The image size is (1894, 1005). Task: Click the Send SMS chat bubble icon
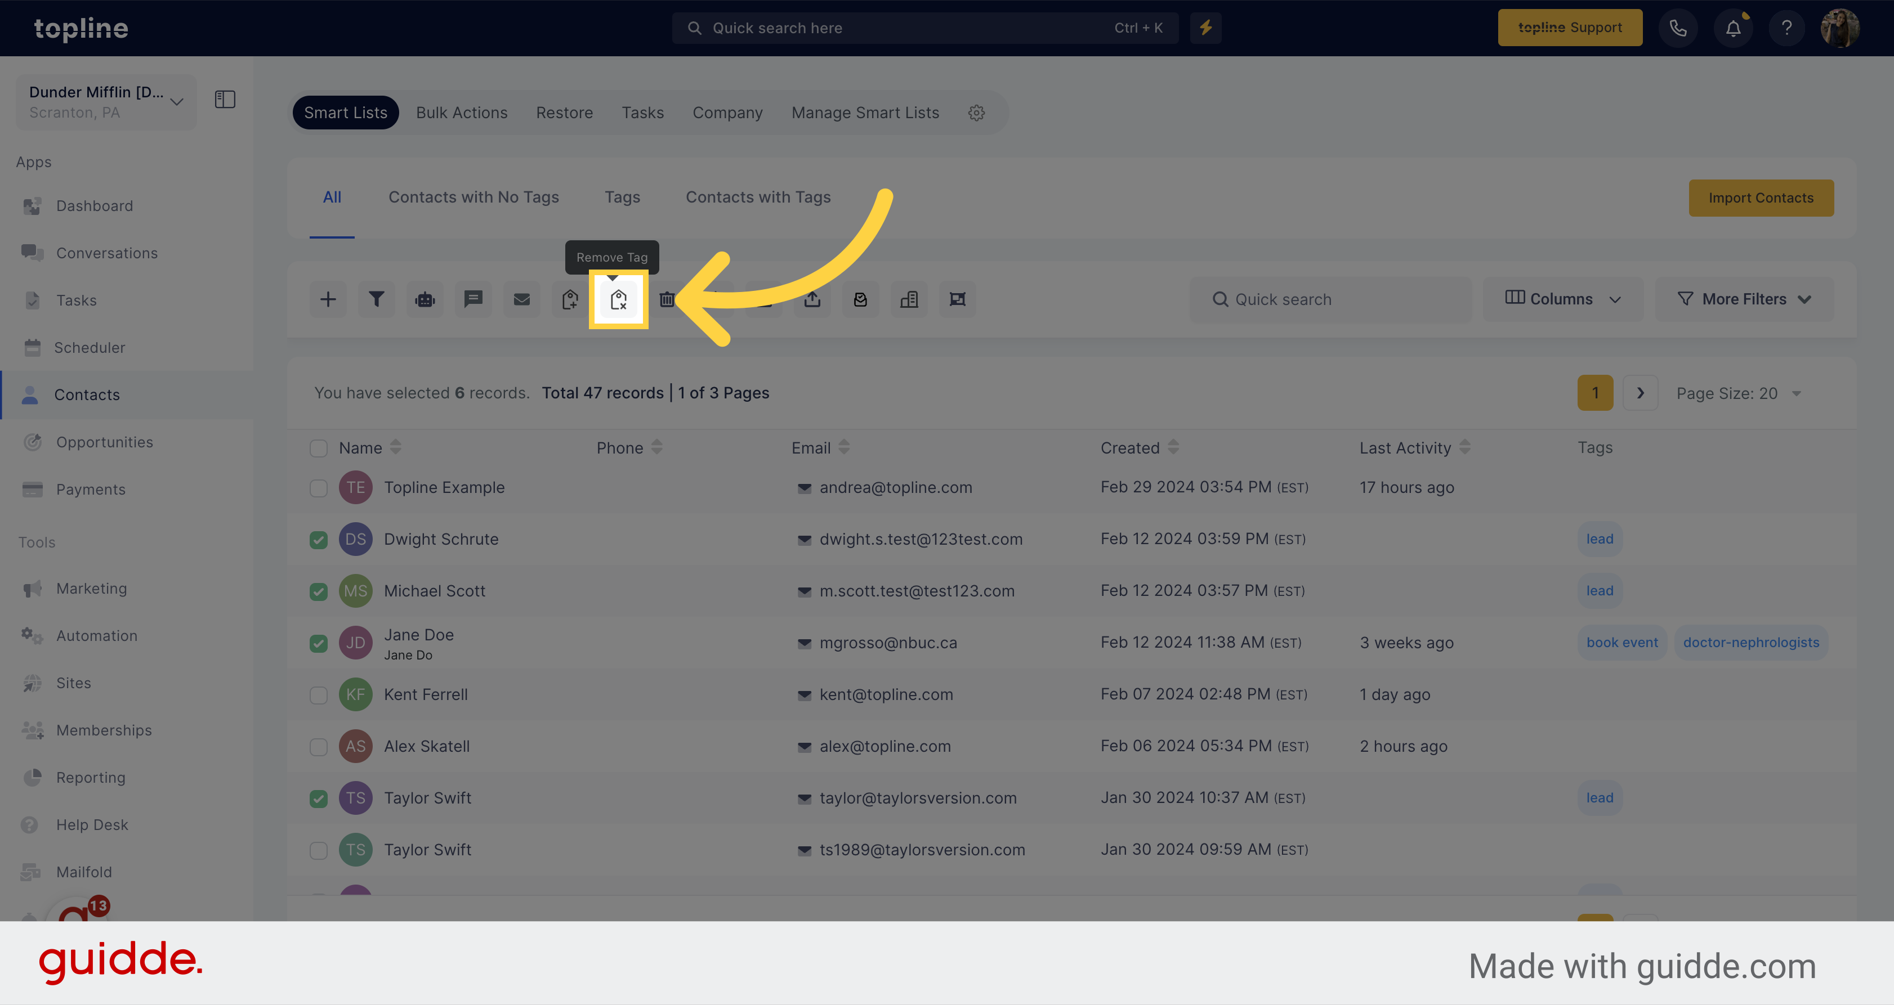(x=474, y=300)
